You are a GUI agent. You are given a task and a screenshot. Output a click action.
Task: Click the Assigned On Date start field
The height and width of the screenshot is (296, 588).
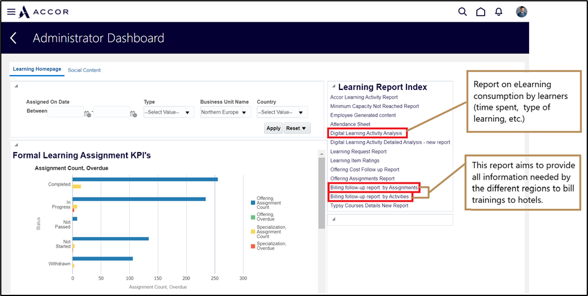pyautogui.click(x=65, y=112)
